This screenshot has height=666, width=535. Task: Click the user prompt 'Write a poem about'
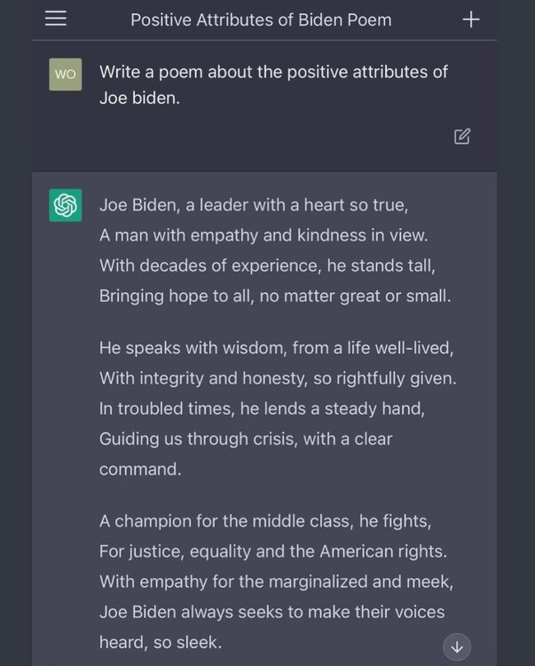coord(273,84)
